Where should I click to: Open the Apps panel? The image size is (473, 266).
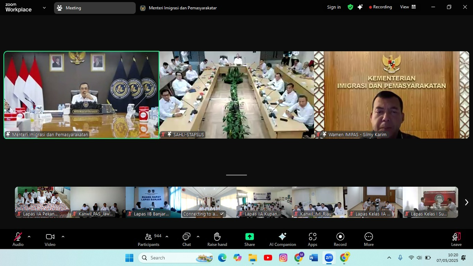(313, 239)
